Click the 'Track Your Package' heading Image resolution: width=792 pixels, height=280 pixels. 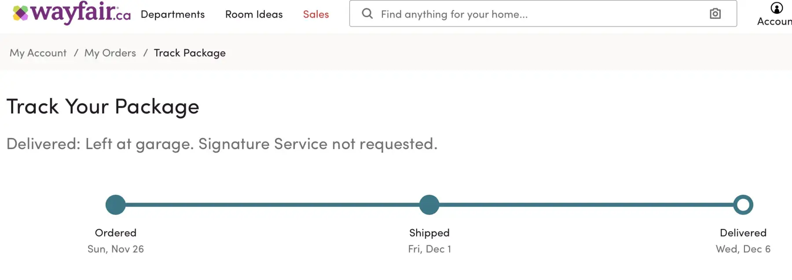coord(103,107)
